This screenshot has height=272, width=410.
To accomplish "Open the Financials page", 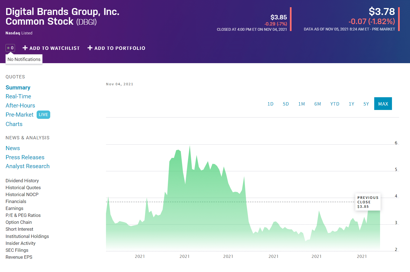I will click(x=16, y=201).
